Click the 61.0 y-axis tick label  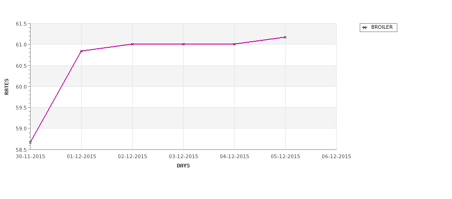tap(21, 45)
